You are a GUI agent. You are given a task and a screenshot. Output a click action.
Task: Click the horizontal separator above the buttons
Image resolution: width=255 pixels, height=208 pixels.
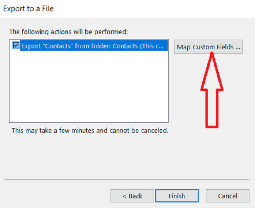pyautogui.click(x=127, y=180)
